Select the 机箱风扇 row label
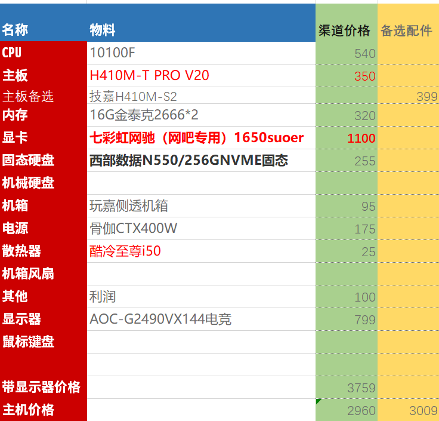 (44, 274)
